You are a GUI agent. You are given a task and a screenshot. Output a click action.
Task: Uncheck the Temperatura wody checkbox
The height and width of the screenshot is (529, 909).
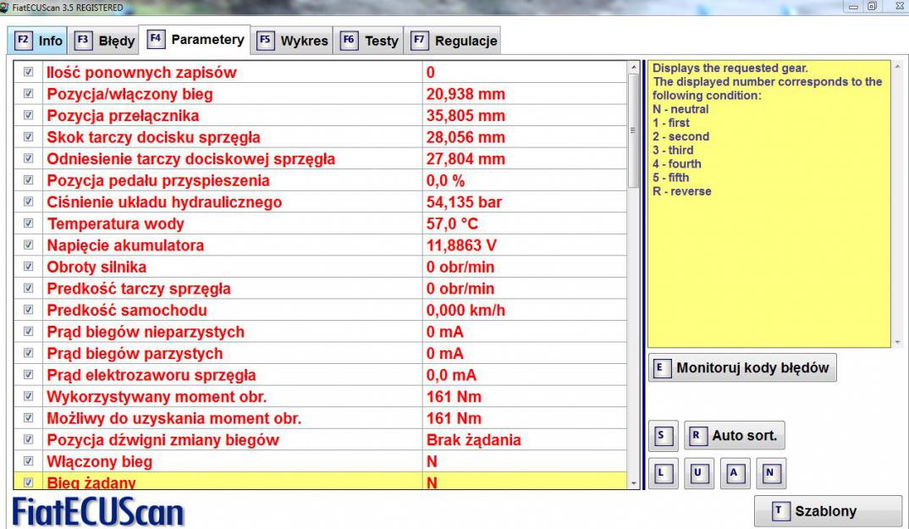[28, 224]
